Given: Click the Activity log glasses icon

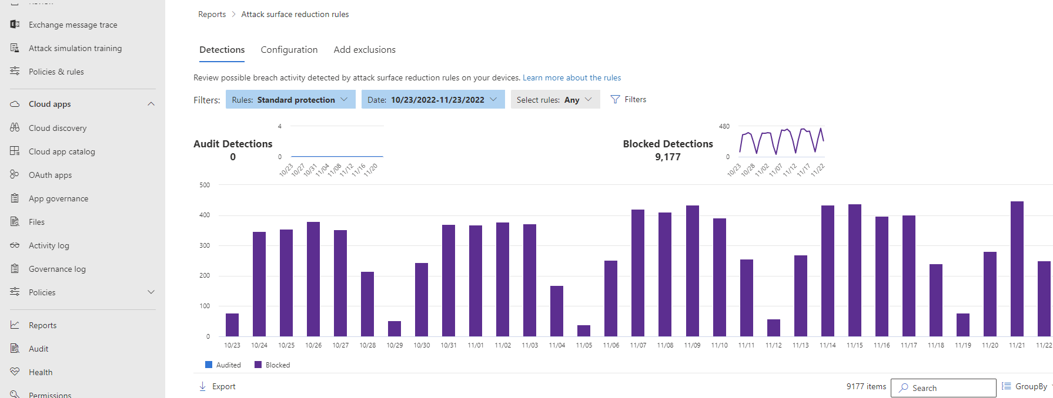Looking at the screenshot, I should [15, 245].
